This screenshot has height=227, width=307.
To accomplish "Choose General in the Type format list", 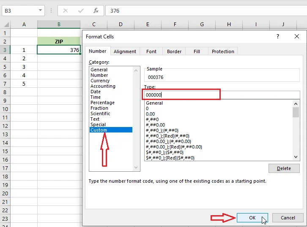I will [219, 103].
